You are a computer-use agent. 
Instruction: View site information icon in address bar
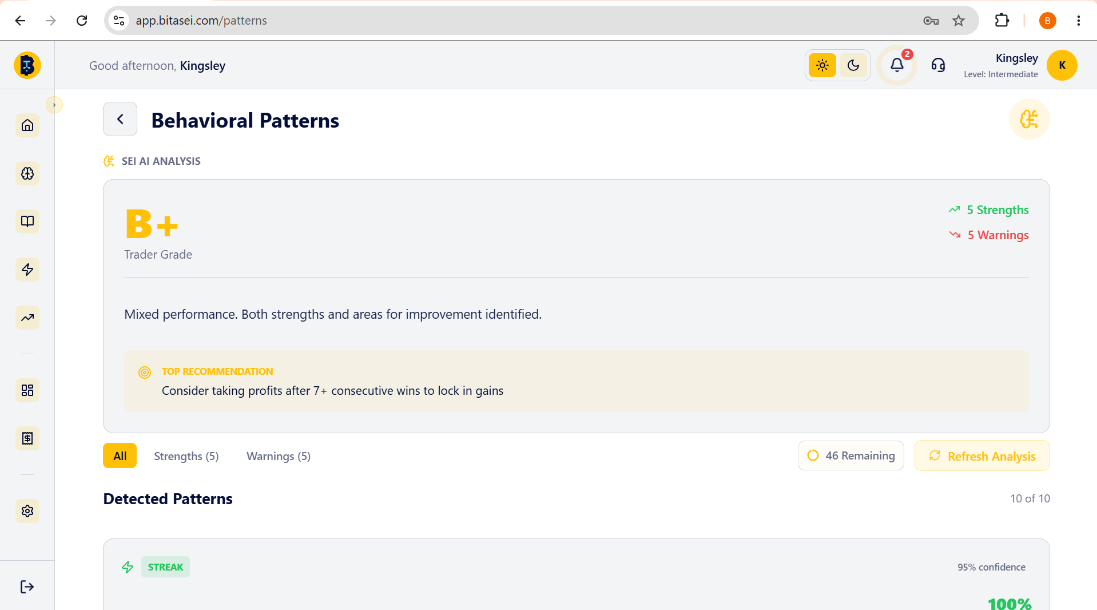(119, 21)
